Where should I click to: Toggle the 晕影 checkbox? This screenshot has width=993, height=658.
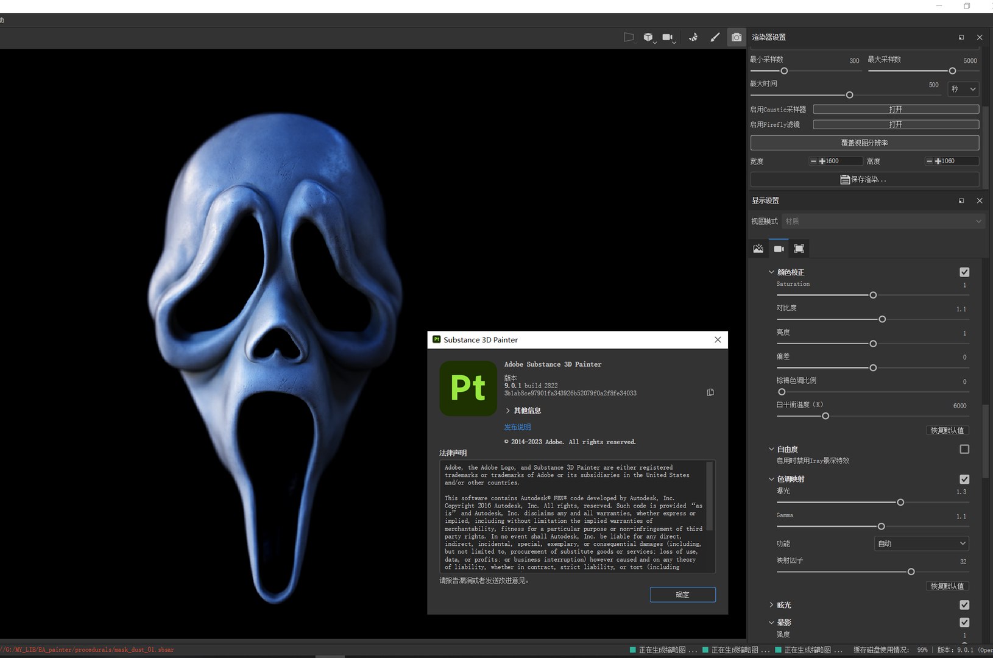tap(964, 623)
